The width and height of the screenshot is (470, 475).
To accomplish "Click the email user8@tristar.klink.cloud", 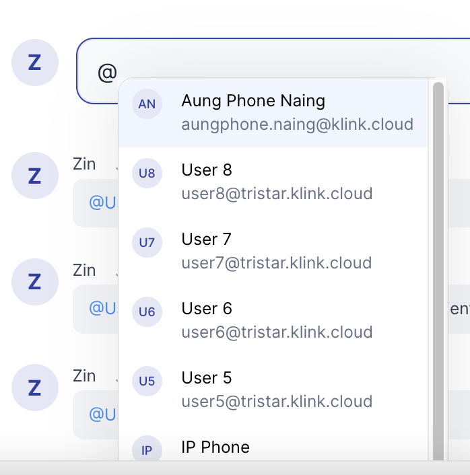I will click(277, 194).
